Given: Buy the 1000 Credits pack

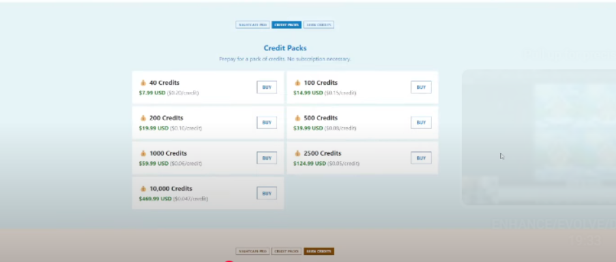Looking at the screenshot, I should click(x=267, y=158).
